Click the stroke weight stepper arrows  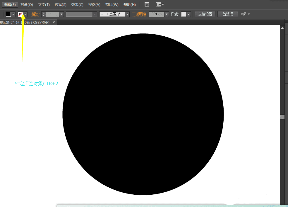click(x=44, y=14)
